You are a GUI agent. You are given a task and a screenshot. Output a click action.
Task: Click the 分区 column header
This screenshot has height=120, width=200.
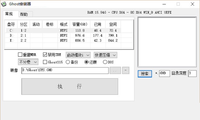(x=24, y=24)
